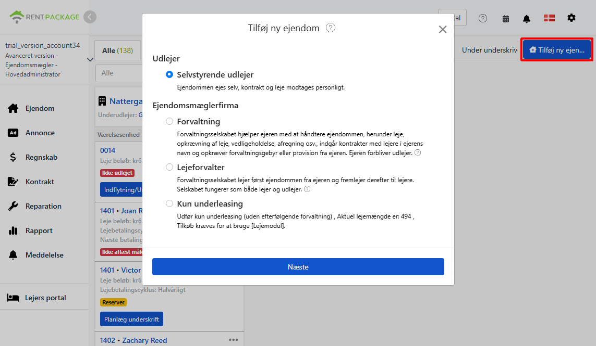This screenshot has width=596, height=346.
Task: Click the Værelsesenhed column header
Action: click(x=118, y=135)
